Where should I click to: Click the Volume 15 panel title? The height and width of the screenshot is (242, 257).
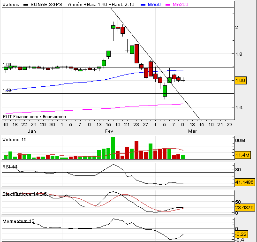15,140
